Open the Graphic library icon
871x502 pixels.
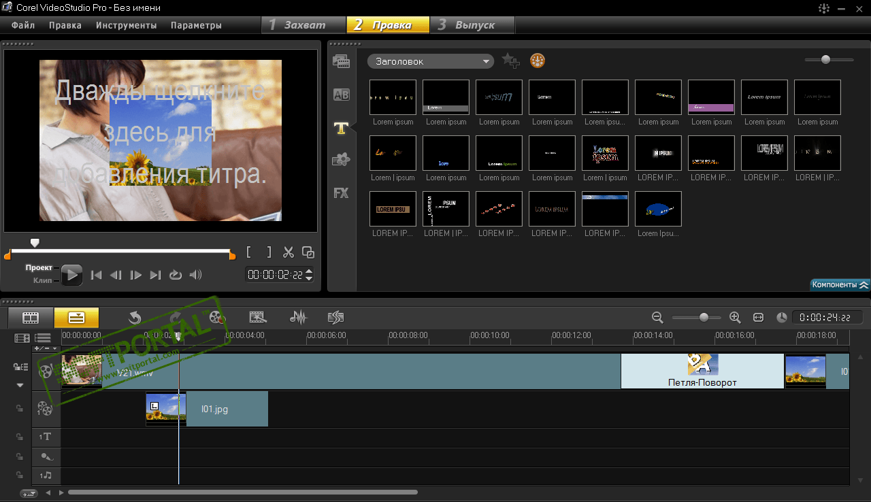coord(341,160)
